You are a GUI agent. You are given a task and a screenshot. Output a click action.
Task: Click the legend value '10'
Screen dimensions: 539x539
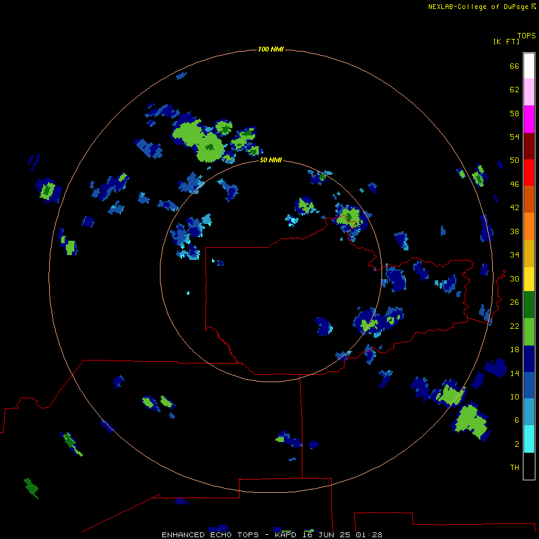coord(514,397)
